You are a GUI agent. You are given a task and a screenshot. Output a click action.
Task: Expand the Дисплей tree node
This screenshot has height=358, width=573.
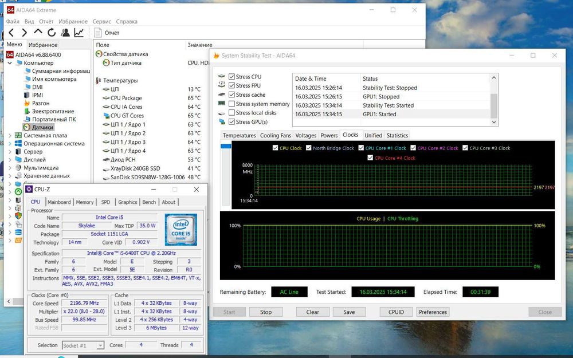(x=10, y=159)
